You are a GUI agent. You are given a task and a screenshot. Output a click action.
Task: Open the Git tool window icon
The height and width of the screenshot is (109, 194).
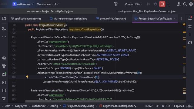click(4, 98)
